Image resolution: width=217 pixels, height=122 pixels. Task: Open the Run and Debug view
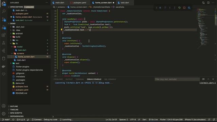click(x=4, y=27)
